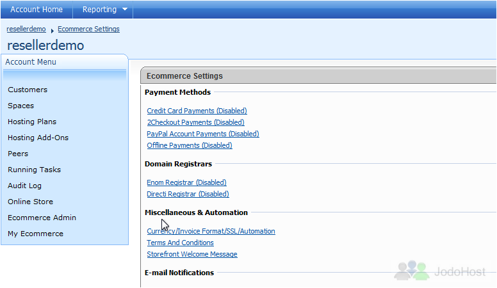Open the Reporting menu
This screenshot has height=288, width=497.
point(99,10)
